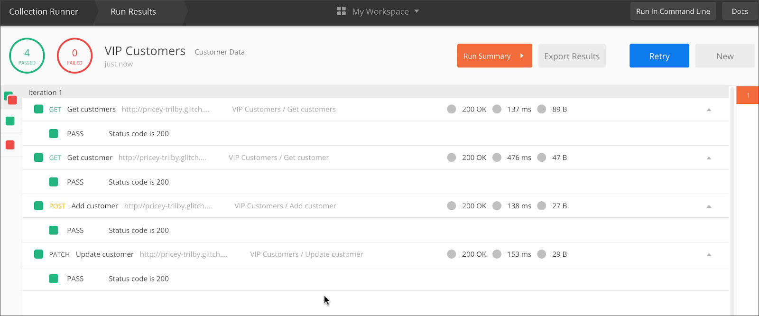Filter by passed tests green square
The width and height of the screenshot is (759, 316).
click(x=10, y=121)
